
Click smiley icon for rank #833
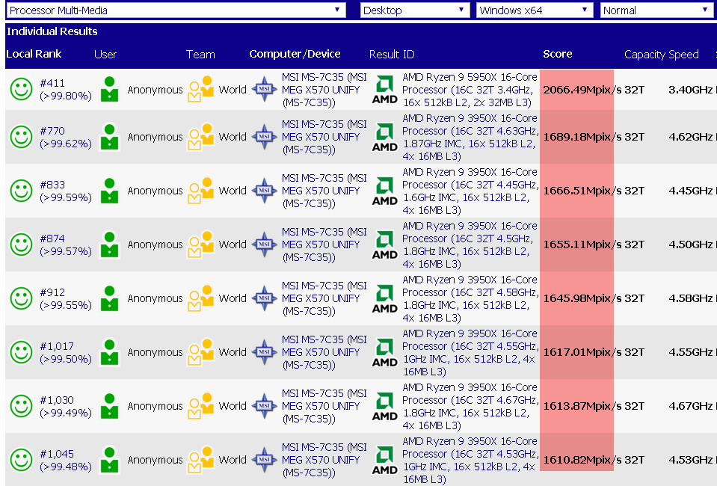click(21, 191)
